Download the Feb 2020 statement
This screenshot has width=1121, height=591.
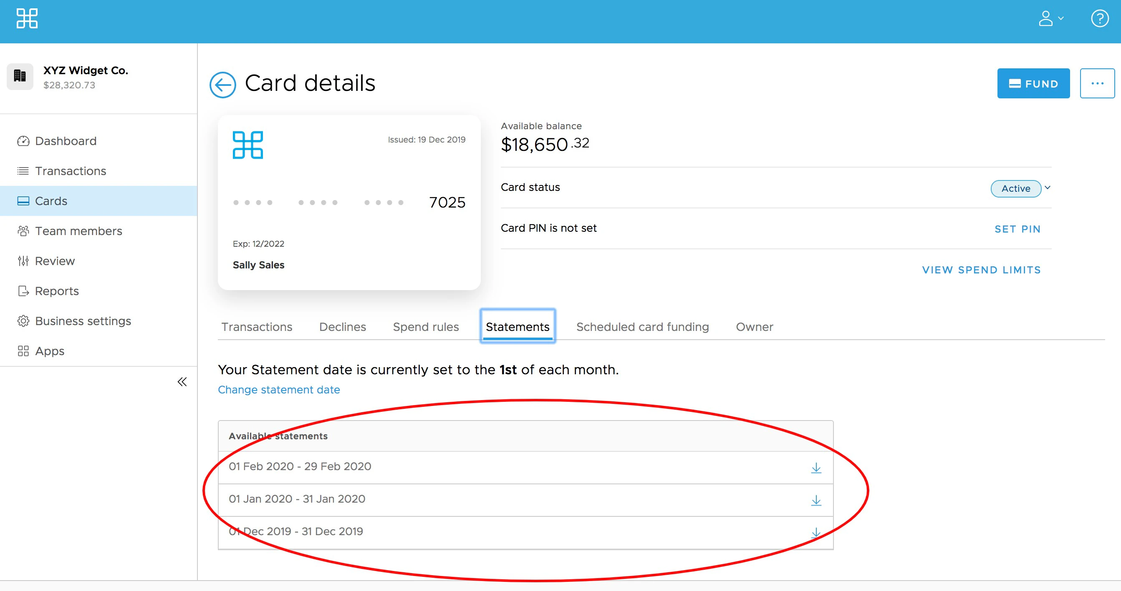point(816,468)
